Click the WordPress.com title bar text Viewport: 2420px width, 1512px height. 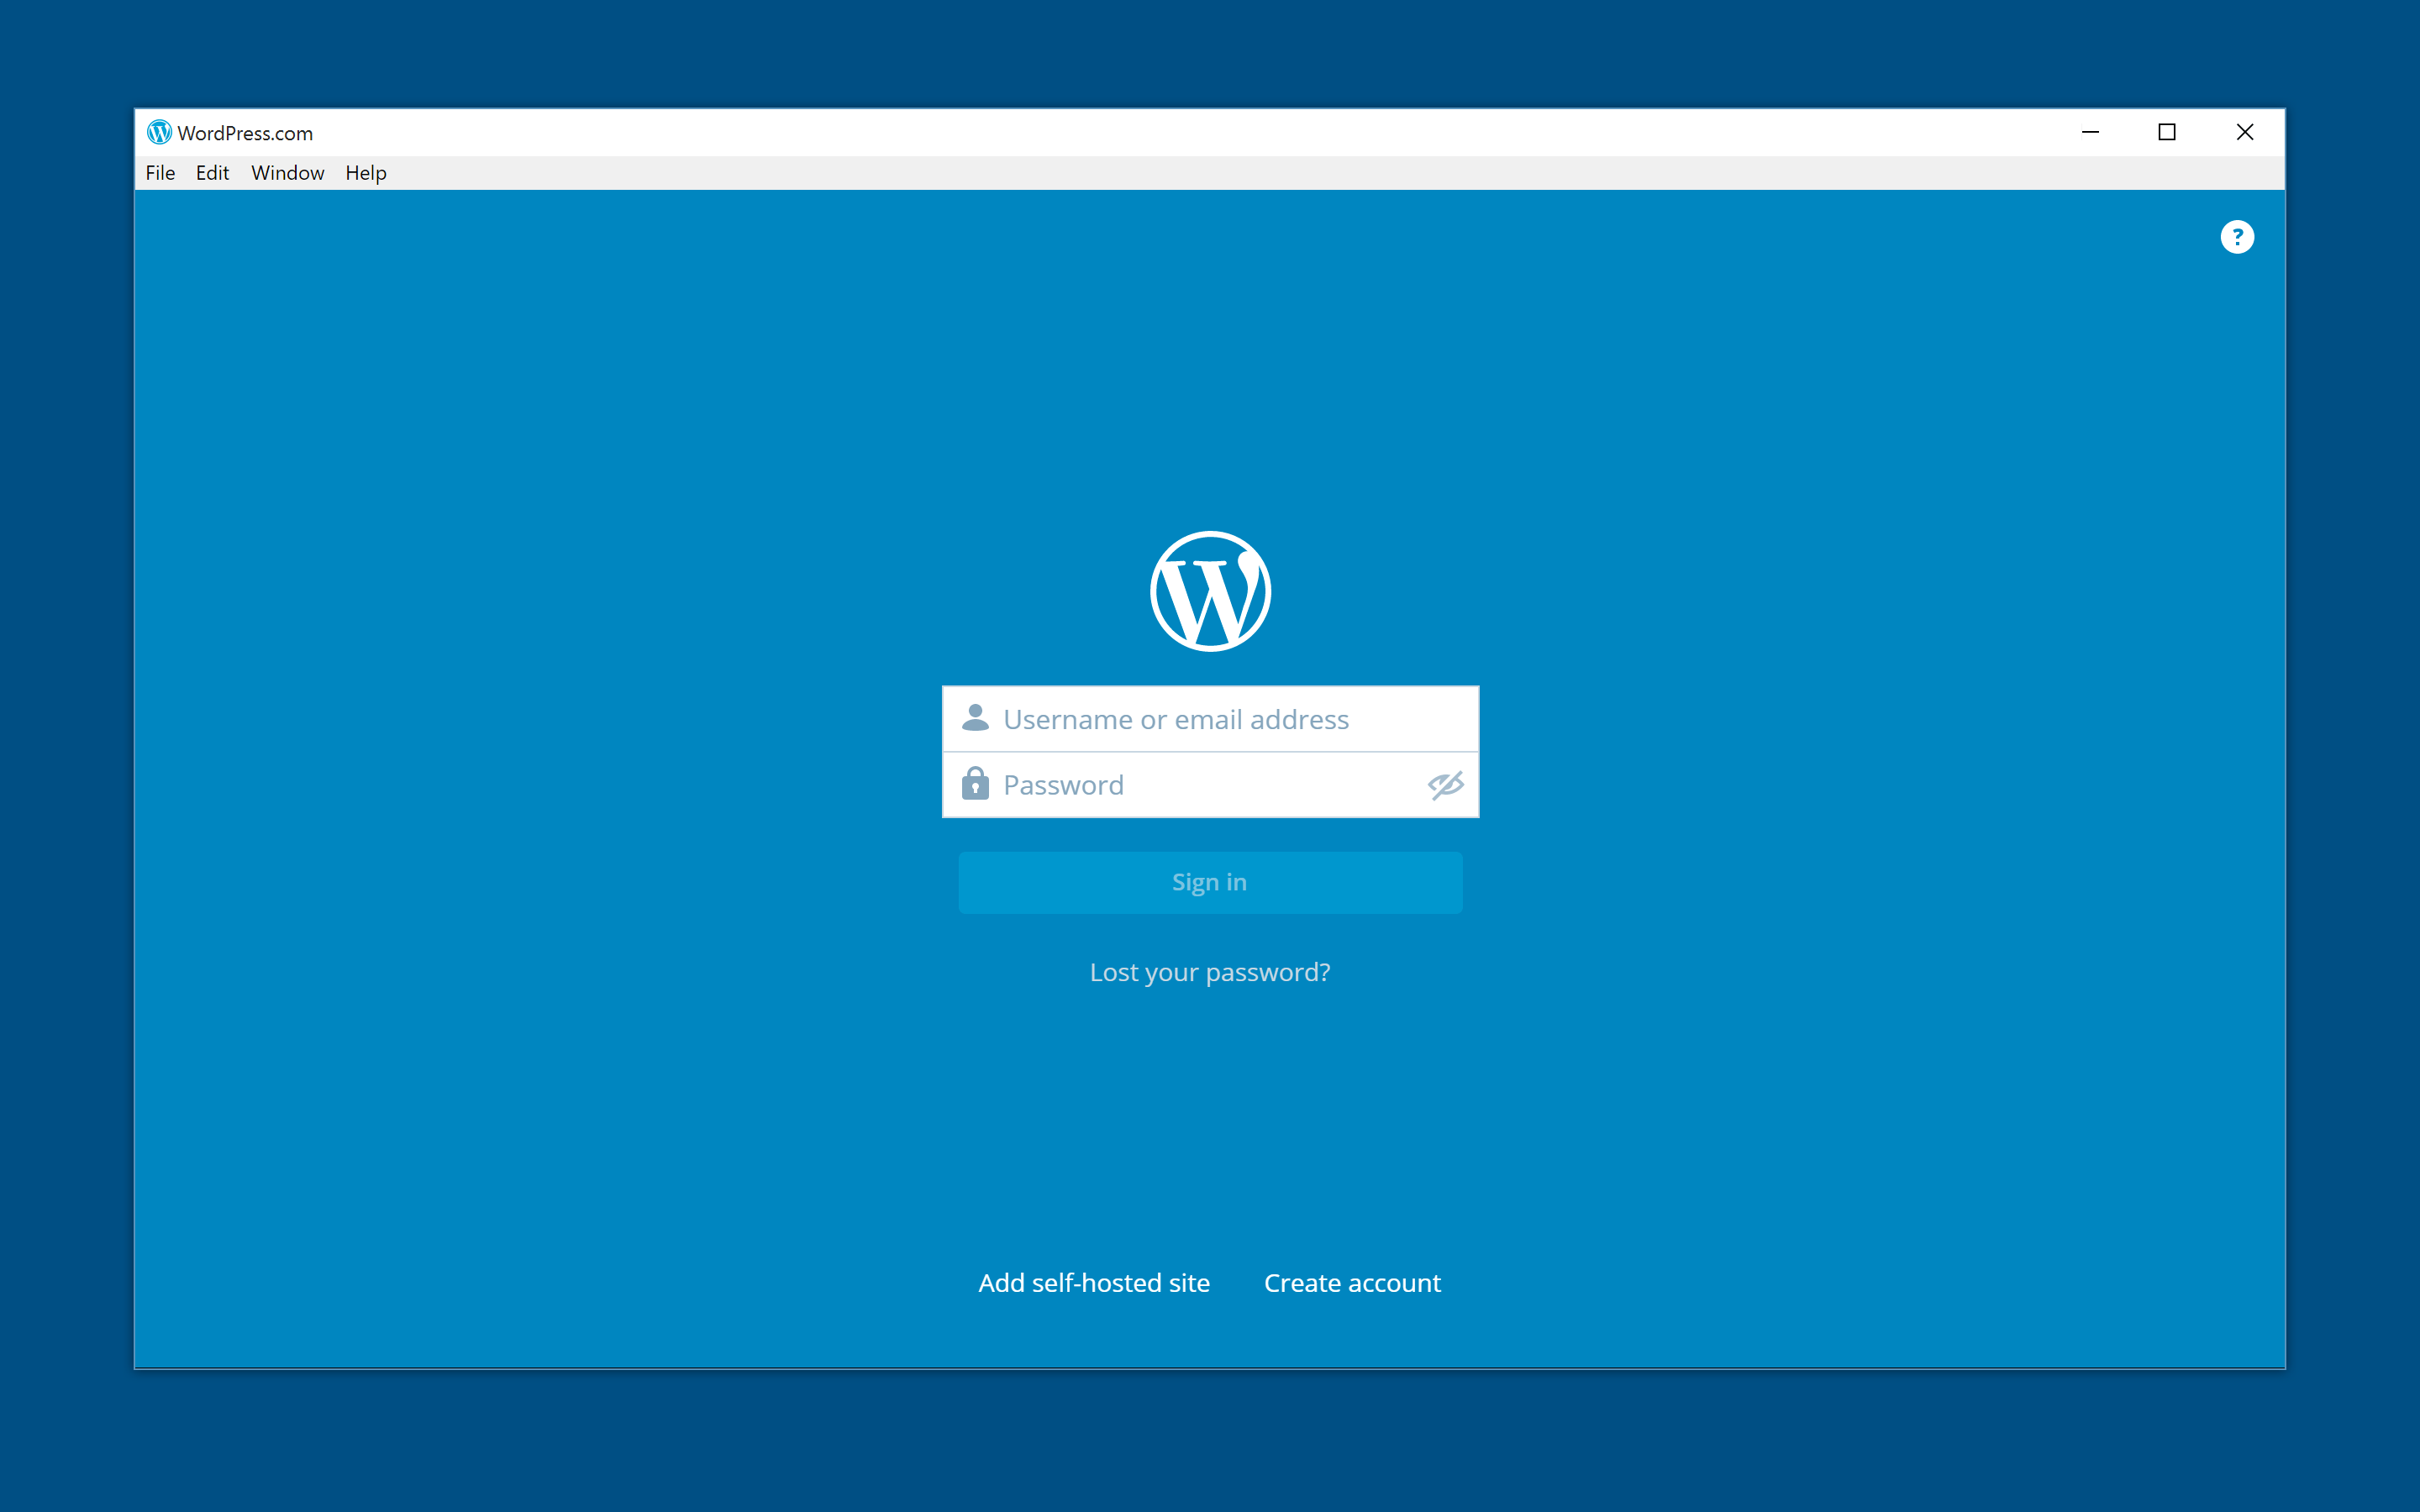[x=245, y=133]
